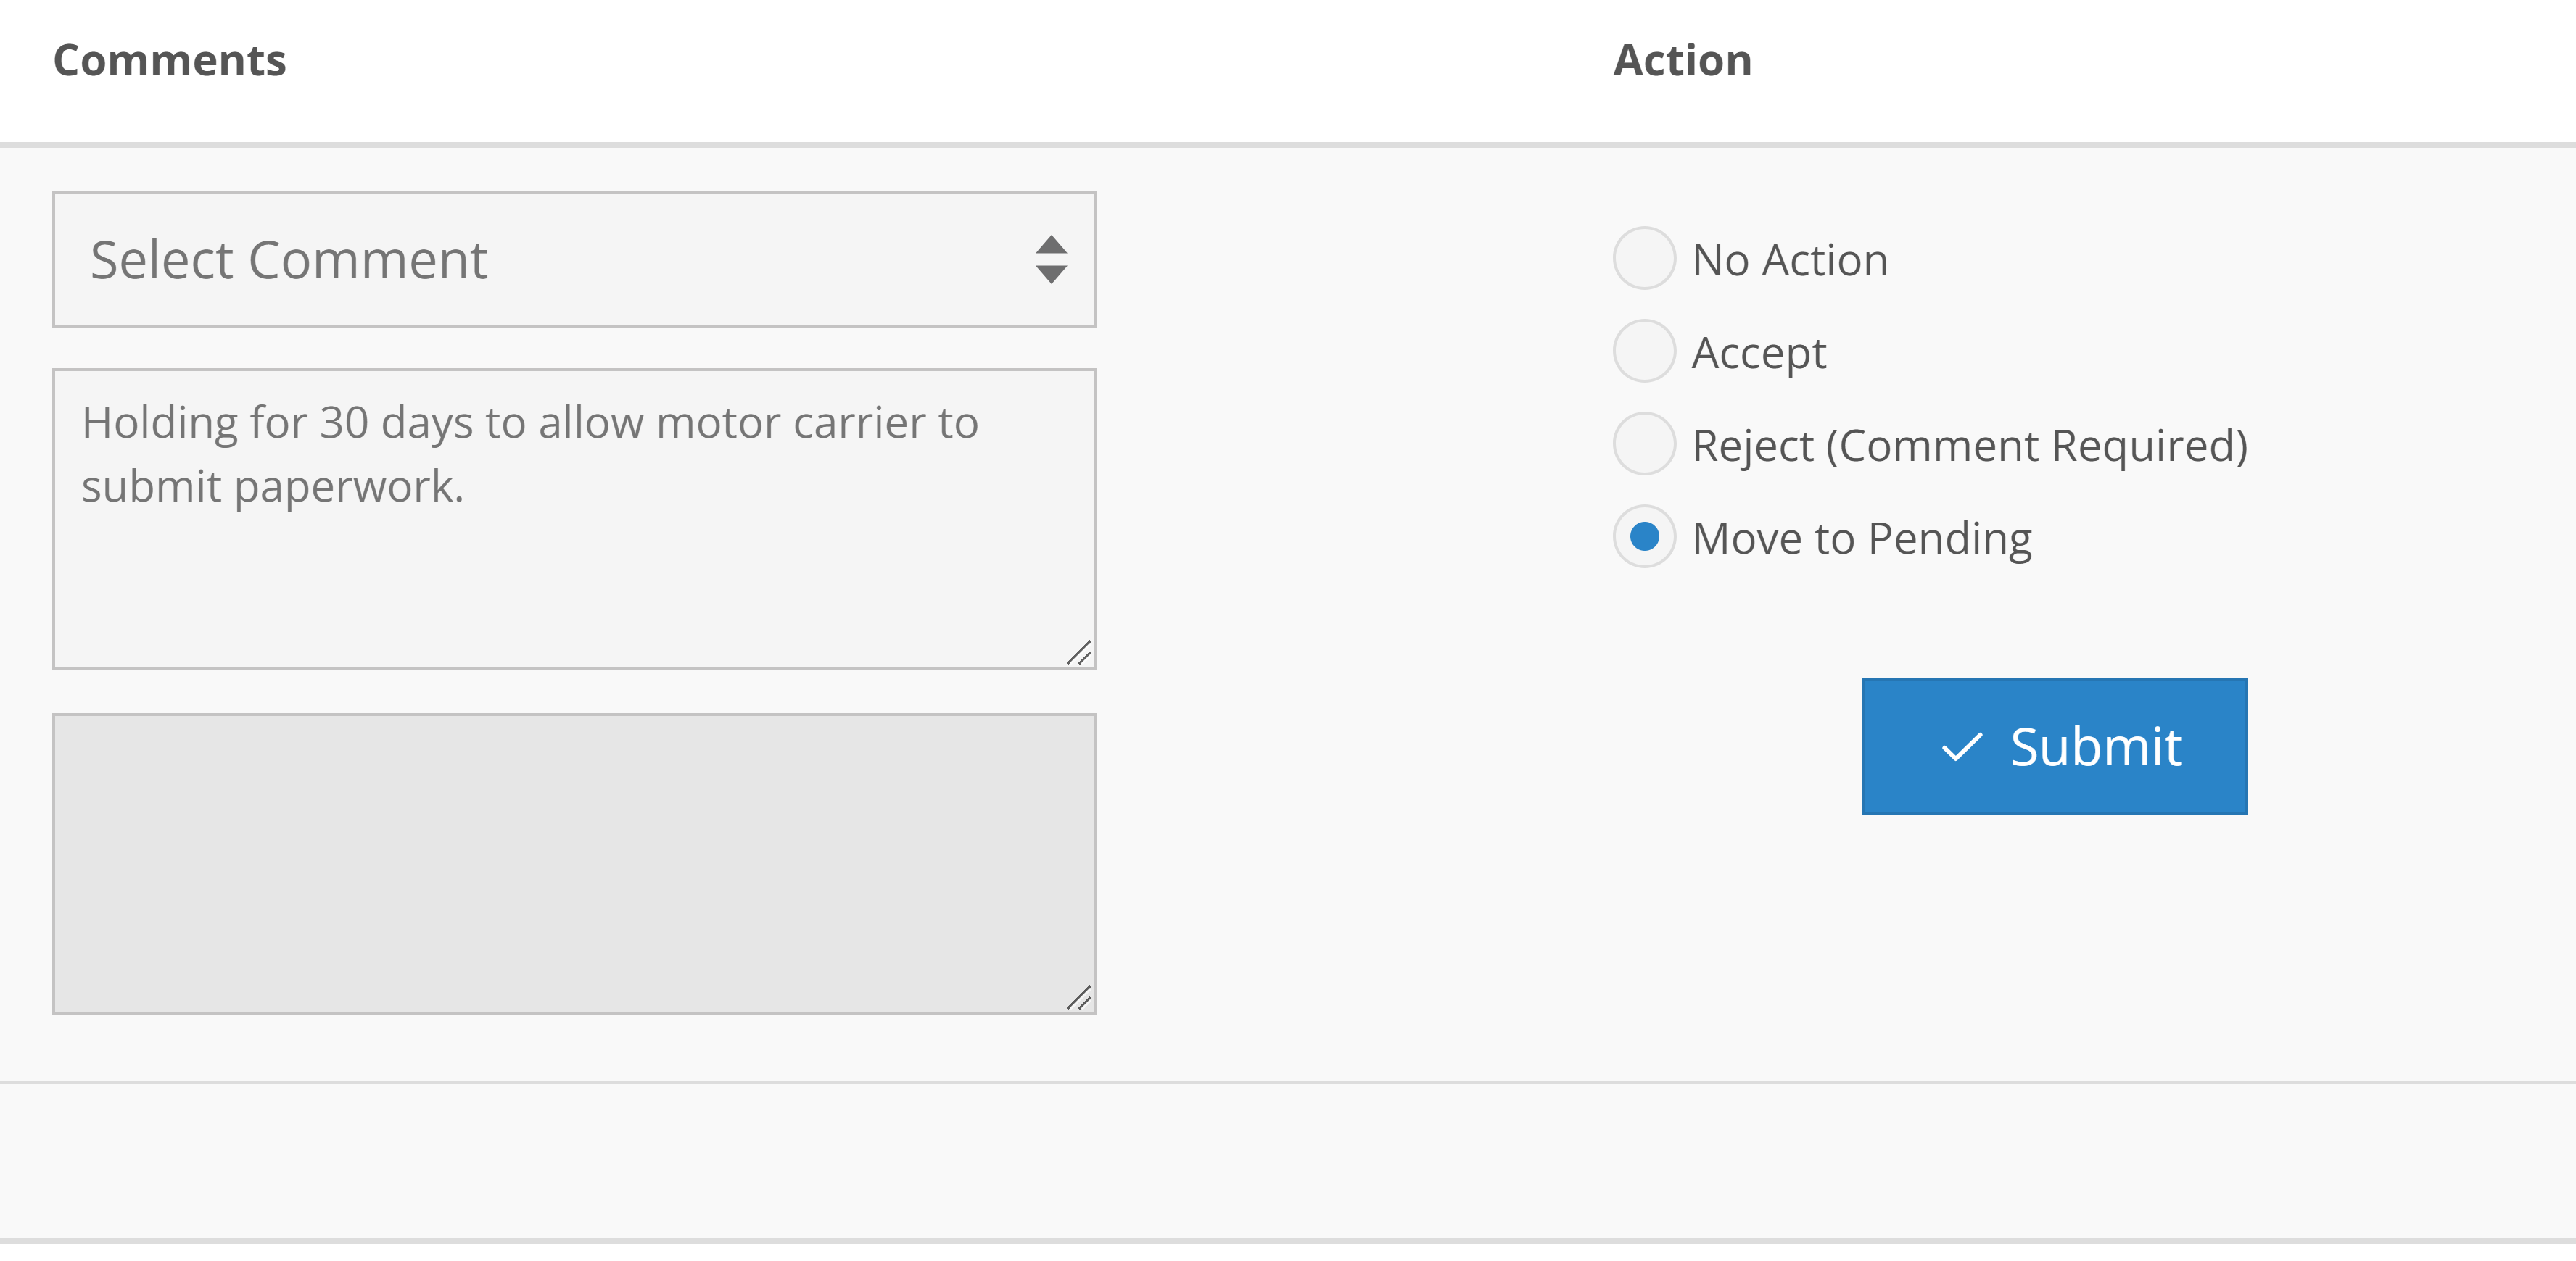Image resolution: width=2576 pixels, height=1261 pixels.
Task: Click the blue filled Move to Pending radio circle
Action: 1643,538
